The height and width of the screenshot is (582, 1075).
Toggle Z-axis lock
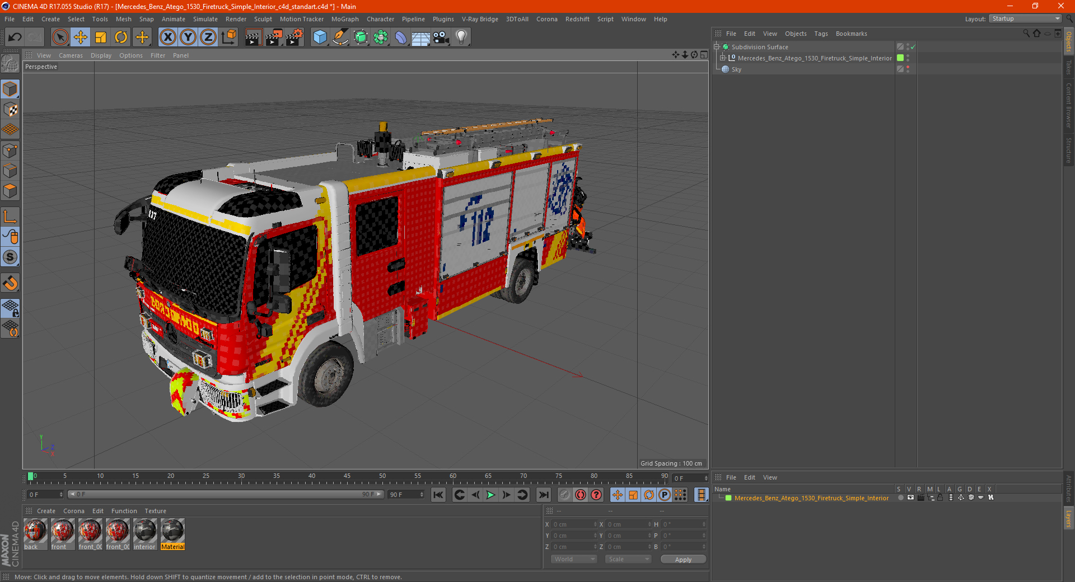(208, 37)
